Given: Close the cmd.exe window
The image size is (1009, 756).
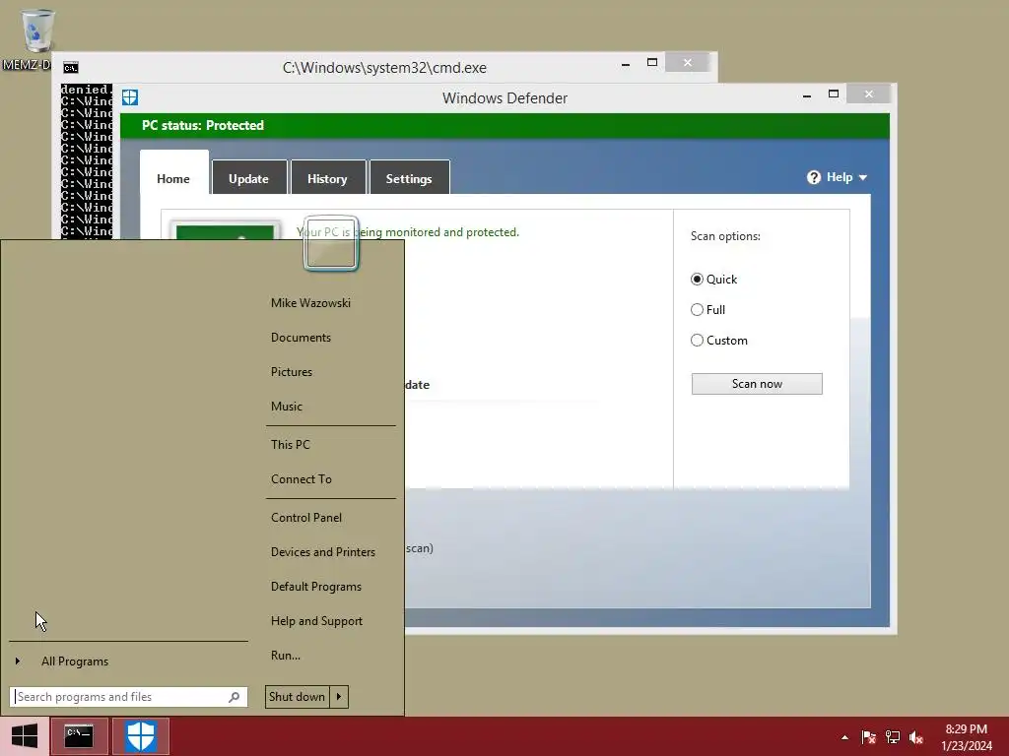Looking at the screenshot, I should [x=687, y=62].
